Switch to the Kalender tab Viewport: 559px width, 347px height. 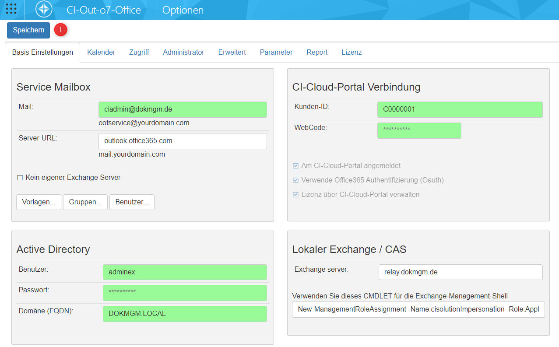[x=101, y=52]
